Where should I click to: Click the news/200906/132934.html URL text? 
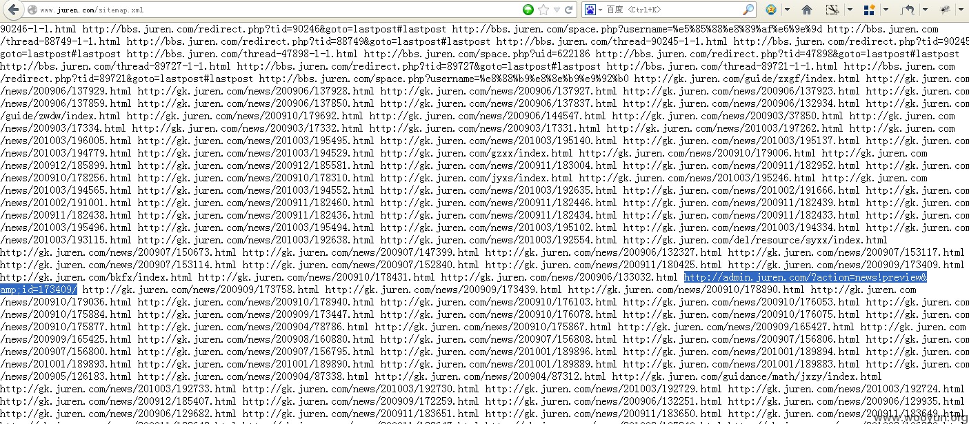(x=741, y=103)
